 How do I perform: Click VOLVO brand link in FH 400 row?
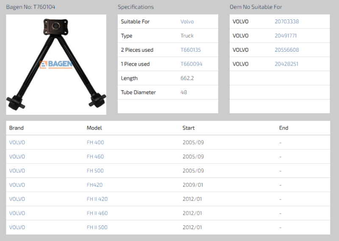pos(17,142)
